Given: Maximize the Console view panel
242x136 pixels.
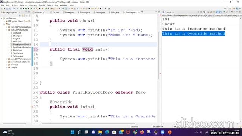Looking at the screenshot, I should coord(240,12).
